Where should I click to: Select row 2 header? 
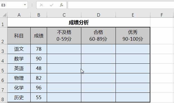coord(4,36)
